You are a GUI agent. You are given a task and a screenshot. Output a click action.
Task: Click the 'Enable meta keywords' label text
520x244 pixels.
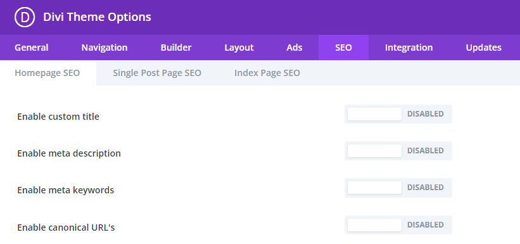click(x=66, y=190)
